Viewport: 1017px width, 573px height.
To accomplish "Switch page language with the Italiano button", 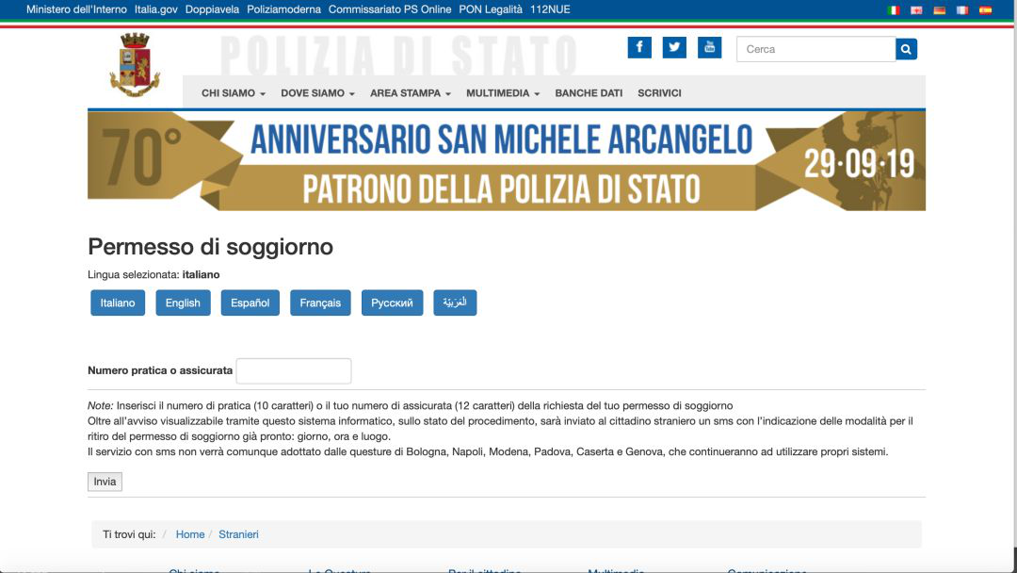I will tap(118, 303).
